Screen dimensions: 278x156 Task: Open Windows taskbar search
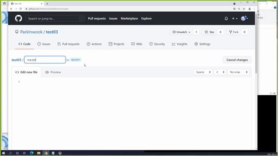(10, 153)
